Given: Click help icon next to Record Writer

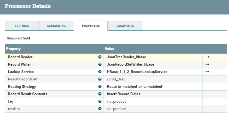Looking at the screenshot, I should (x=100, y=64).
